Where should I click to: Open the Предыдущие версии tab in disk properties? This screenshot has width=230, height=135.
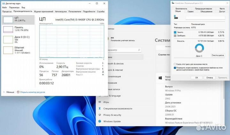coord(203,9)
